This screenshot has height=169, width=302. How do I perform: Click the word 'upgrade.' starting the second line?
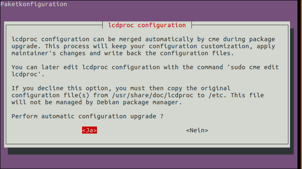tap(26, 47)
